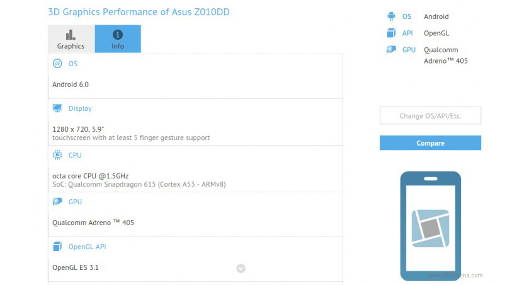Click the OS circle icon in info list
Image resolution: width=529 pixels, height=285 pixels.
click(x=57, y=64)
